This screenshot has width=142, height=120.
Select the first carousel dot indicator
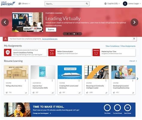(67, 34)
